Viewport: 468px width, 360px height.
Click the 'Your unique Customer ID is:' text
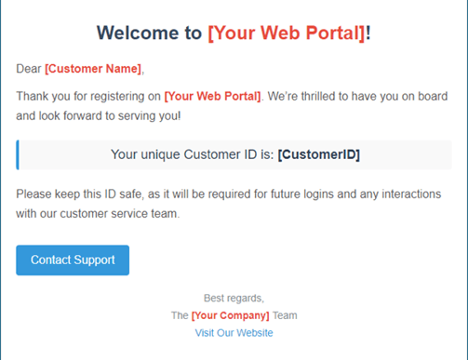point(193,154)
